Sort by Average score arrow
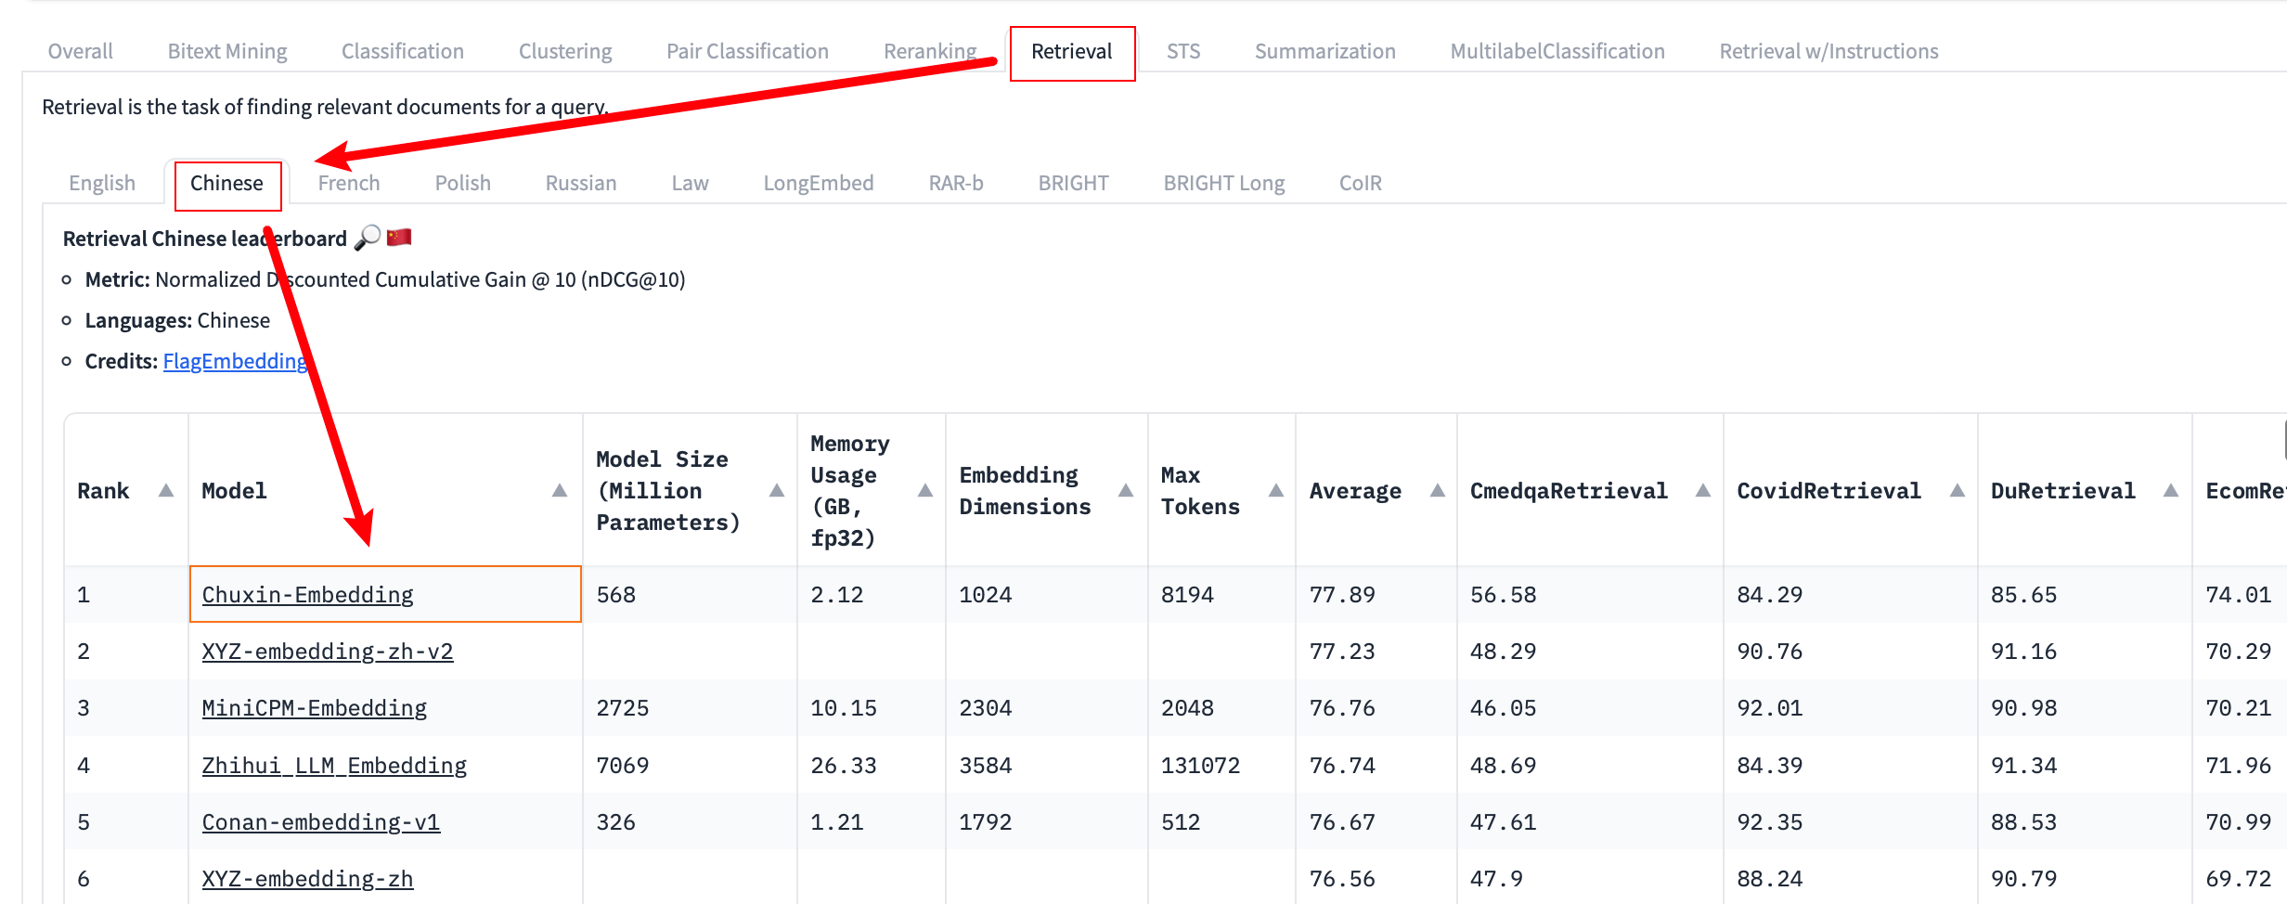 click(1438, 490)
